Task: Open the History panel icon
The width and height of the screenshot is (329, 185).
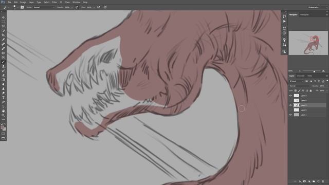Action: click(284, 16)
